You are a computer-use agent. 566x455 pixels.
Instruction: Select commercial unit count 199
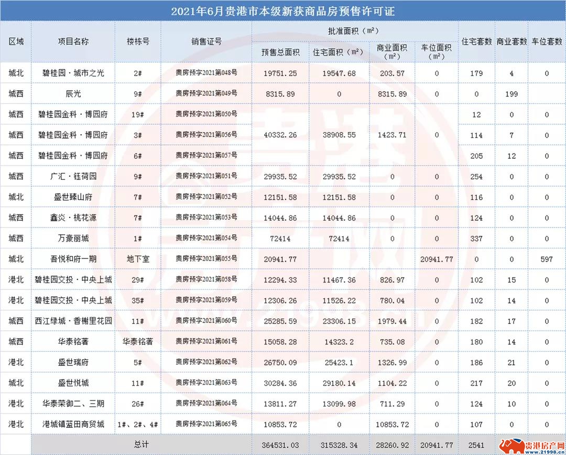pos(511,94)
